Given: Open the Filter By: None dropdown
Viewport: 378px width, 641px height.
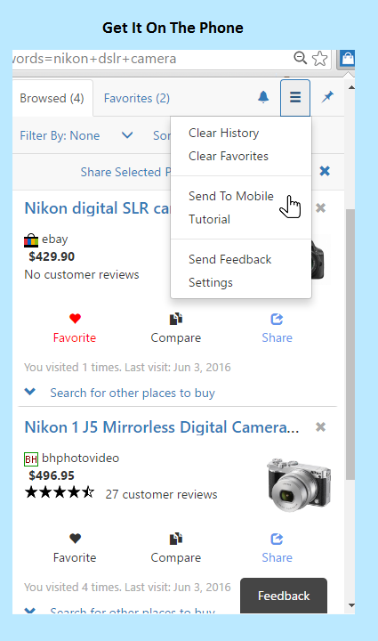Looking at the screenshot, I should [76, 135].
